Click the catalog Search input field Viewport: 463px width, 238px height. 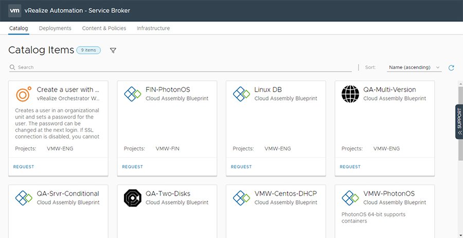180,67
